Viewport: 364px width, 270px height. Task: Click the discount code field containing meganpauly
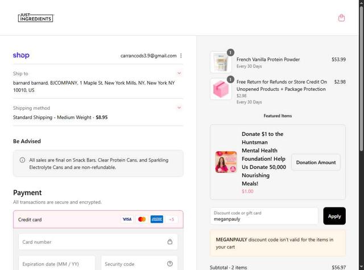[x=264, y=216]
